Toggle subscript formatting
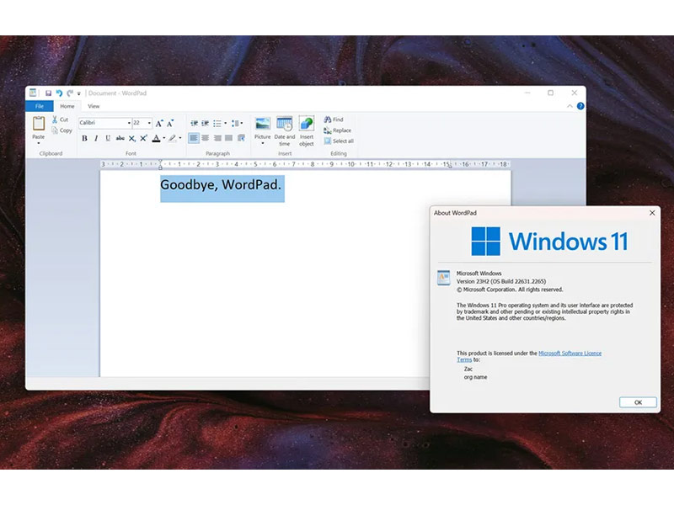The width and height of the screenshot is (674, 505). pos(132,138)
